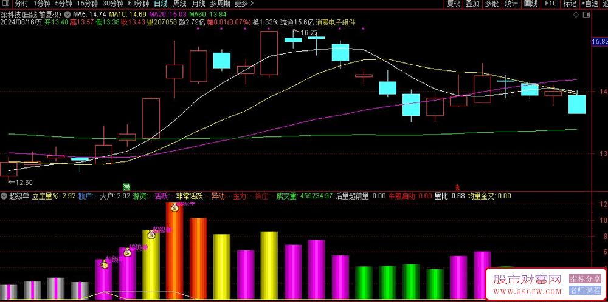Click the opening price 开13.40
608x302 pixels.
pos(57,22)
